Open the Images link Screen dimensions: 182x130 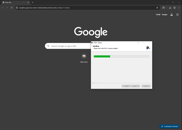click(x=165, y=14)
